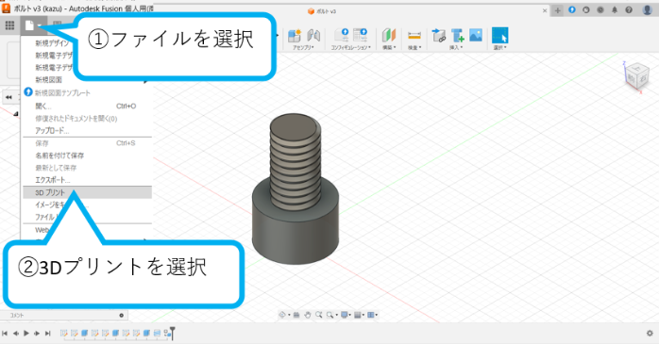Screen dimensions: 659x344
Task: Collapse the browser panel with double arrows
Action: [x=8, y=97]
